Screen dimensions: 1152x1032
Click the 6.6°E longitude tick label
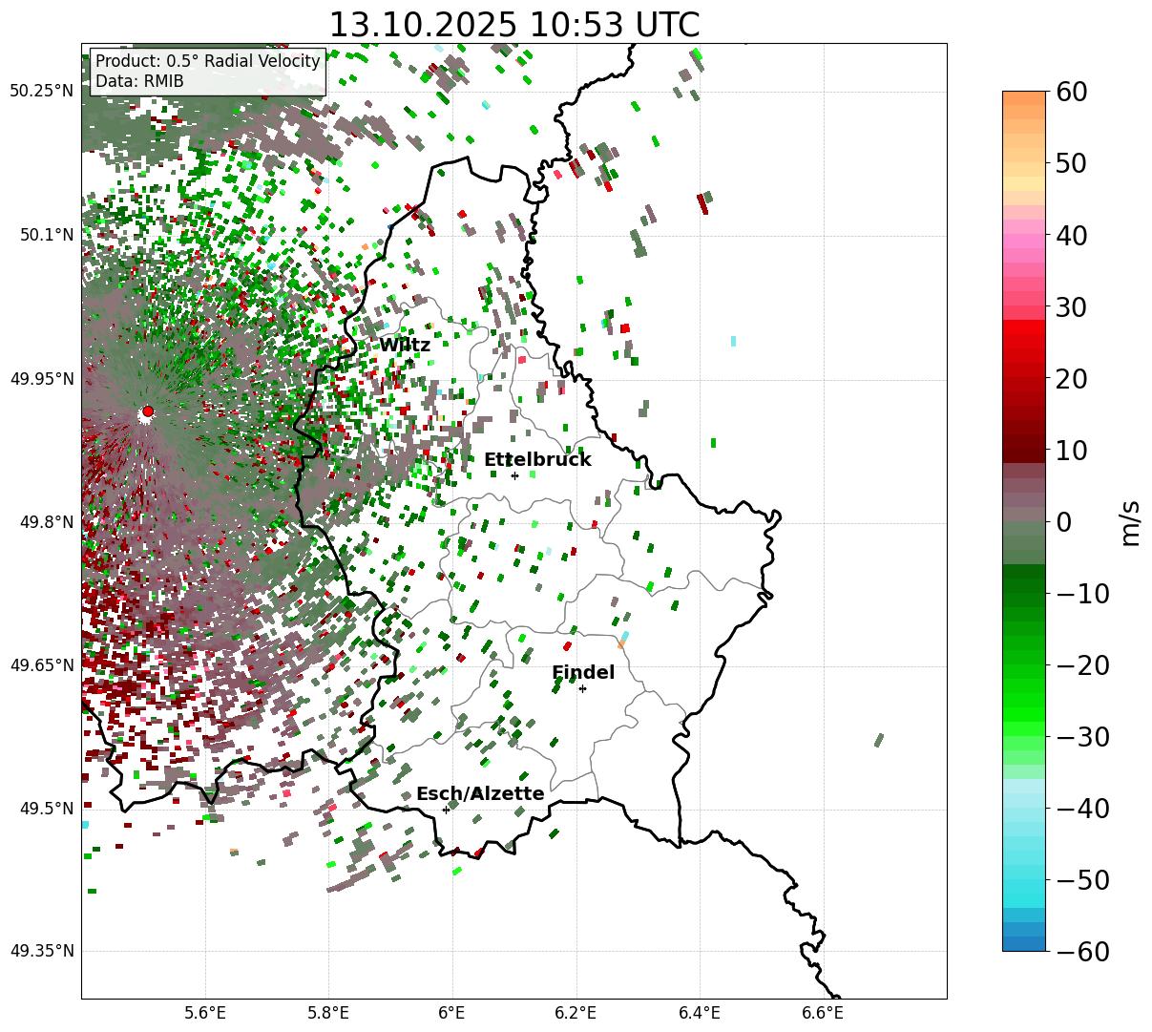[822, 1013]
